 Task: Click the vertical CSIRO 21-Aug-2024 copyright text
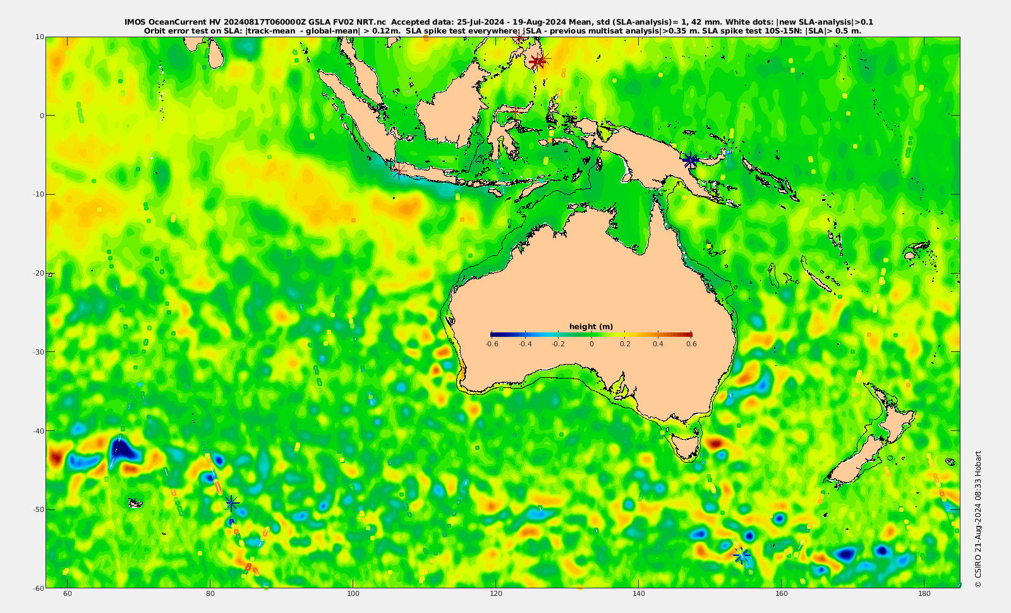click(x=978, y=519)
